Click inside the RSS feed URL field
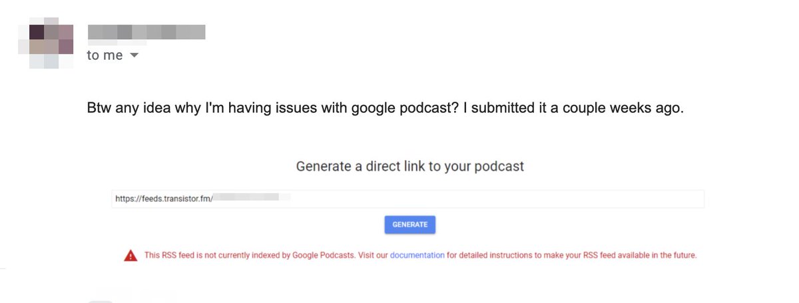799x303 pixels. 466,198
